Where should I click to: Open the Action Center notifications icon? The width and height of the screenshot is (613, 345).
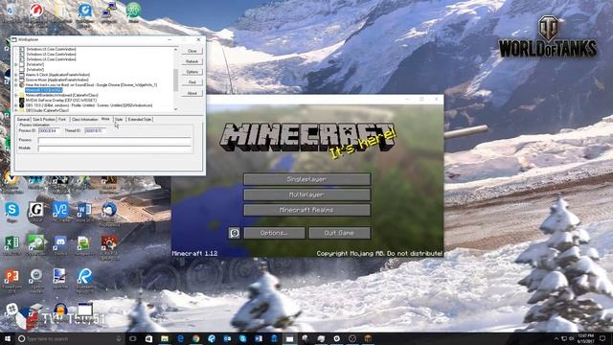(x=602, y=338)
